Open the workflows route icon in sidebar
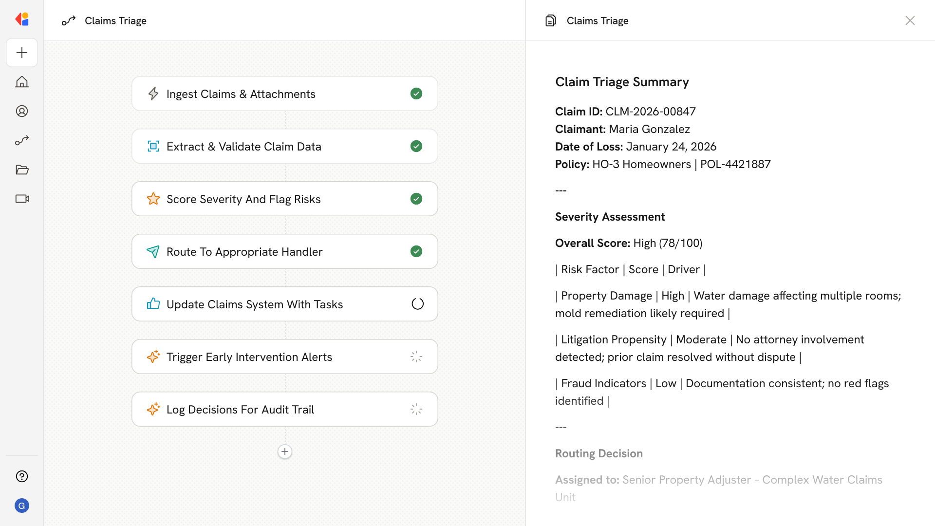Screen dimensions: 935x526 tap(22, 140)
